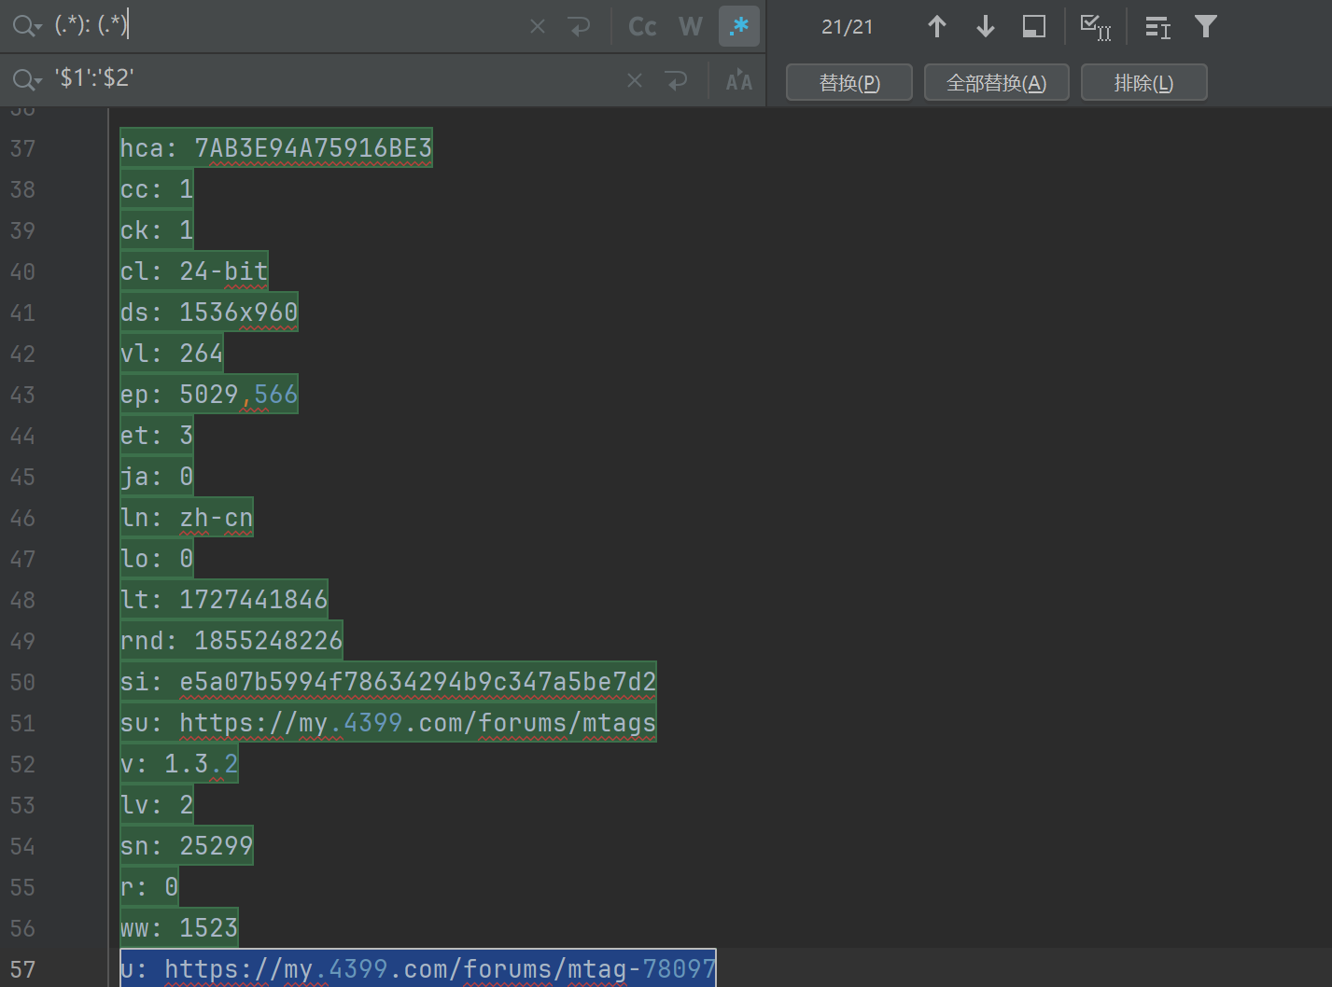The image size is (1332, 987).
Task: Insert new line in replace field
Action: 677,81
